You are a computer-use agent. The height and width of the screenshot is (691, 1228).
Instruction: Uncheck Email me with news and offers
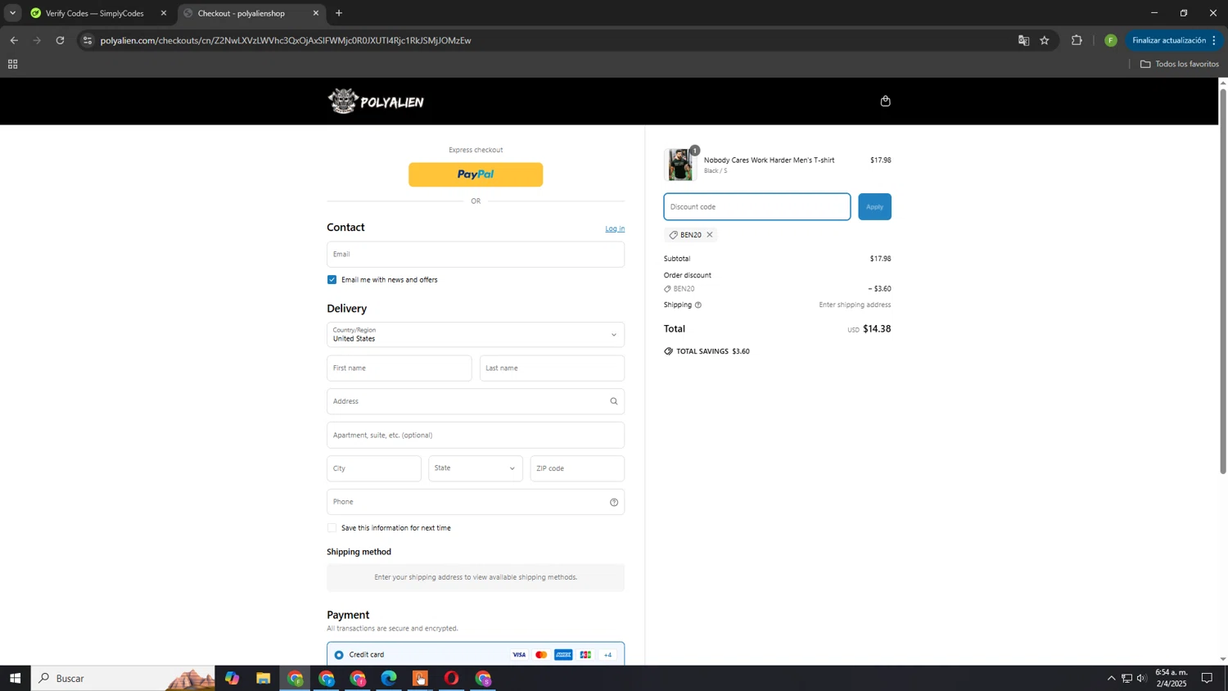click(332, 280)
